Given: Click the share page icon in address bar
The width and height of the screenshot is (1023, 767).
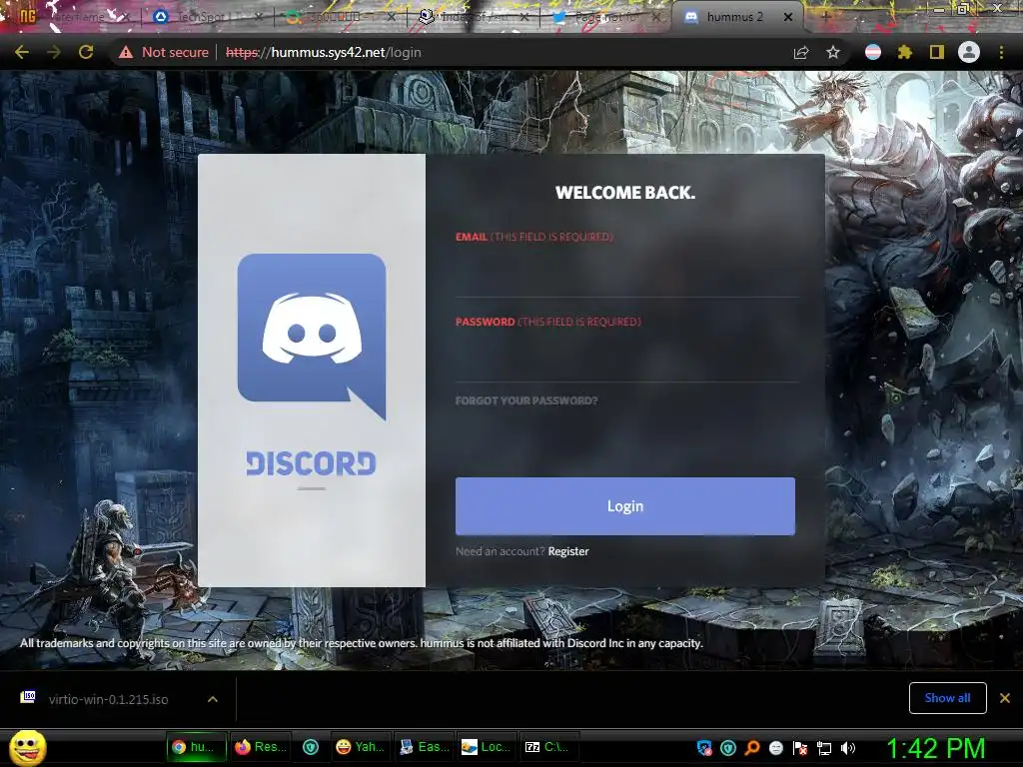Looking at the screenshot, I should [801, 52].
